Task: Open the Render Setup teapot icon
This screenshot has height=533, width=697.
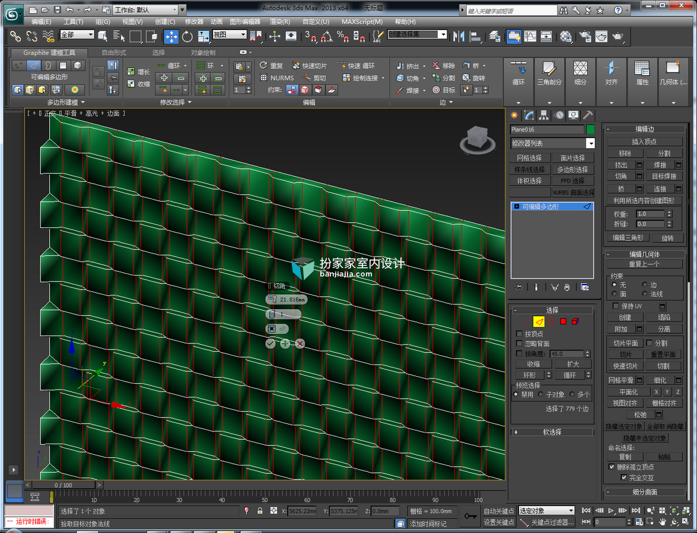Action: point(585,36)
